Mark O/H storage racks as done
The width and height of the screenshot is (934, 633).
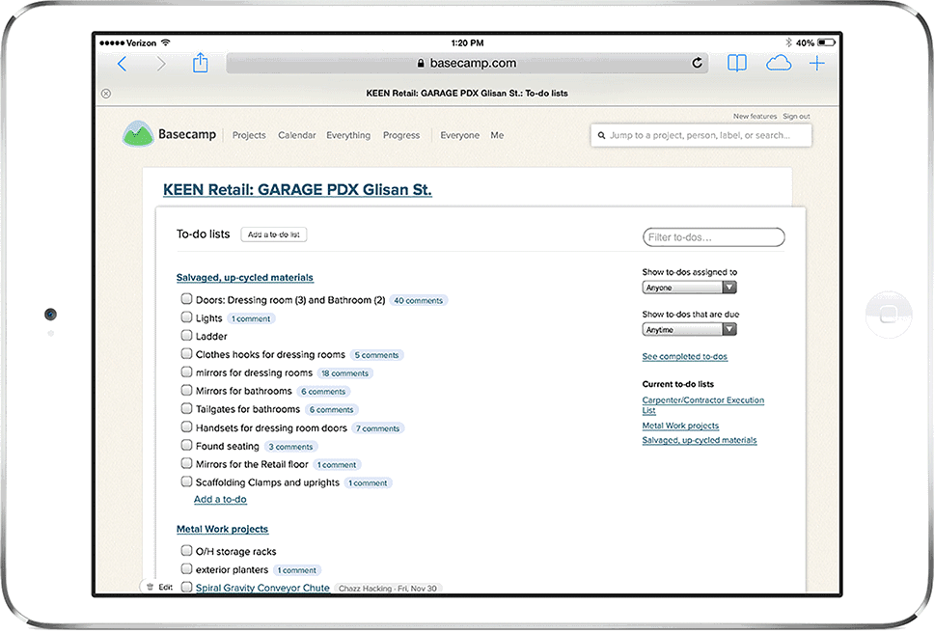coord(186,551)
